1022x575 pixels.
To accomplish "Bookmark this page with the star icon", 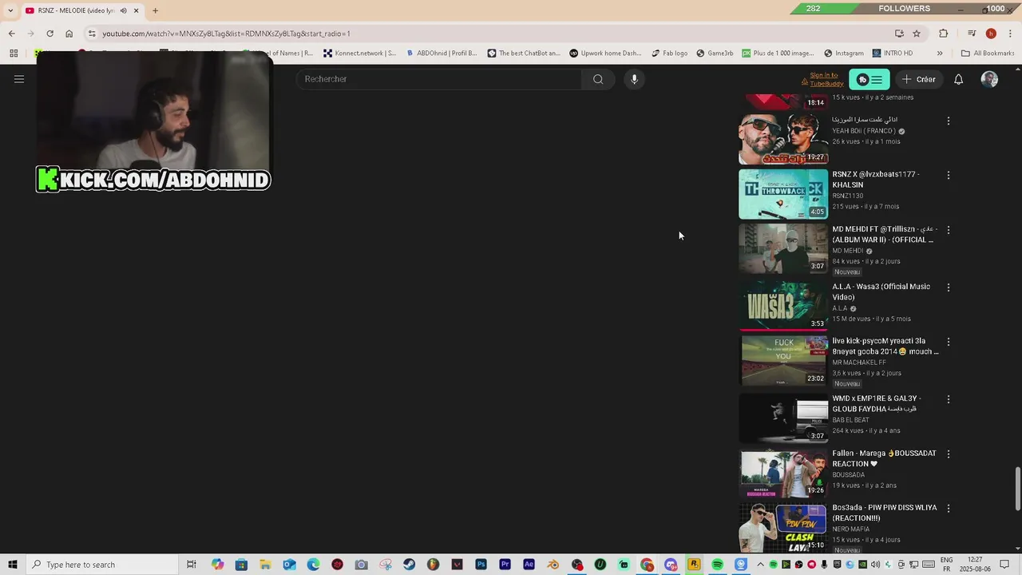I will (x=917, y=34).
